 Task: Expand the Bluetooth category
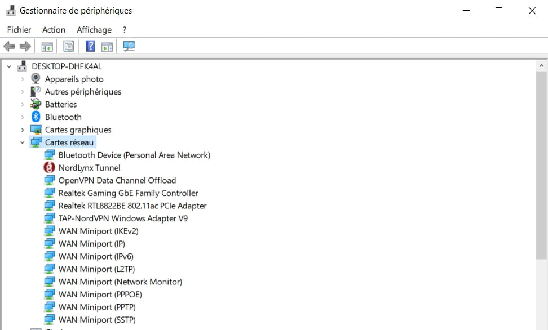pyautogui.click(x=23, y=117)
